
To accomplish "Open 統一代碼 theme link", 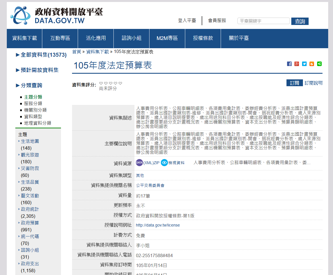I will 30,237.
